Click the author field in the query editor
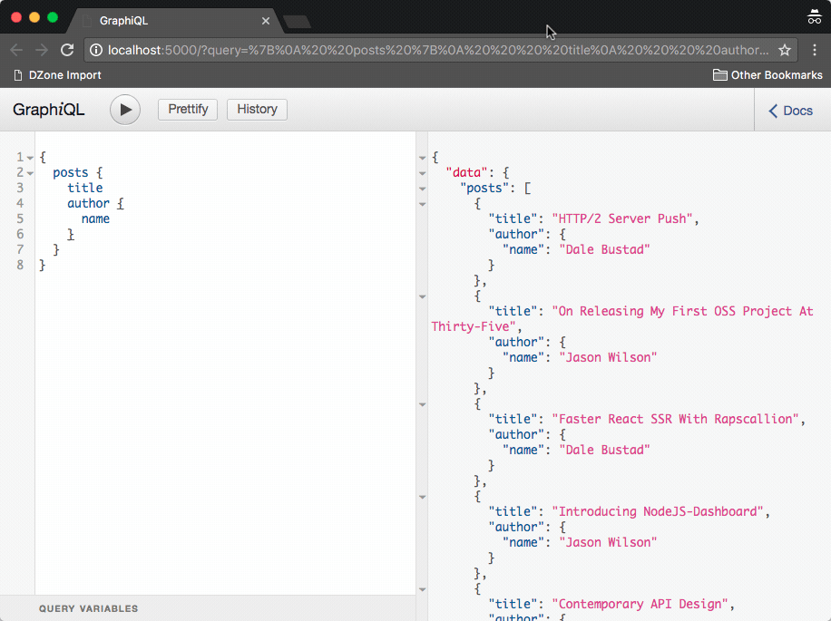This screenshot has height=621, width=831. pyautogui.click(x=88, y=203)
